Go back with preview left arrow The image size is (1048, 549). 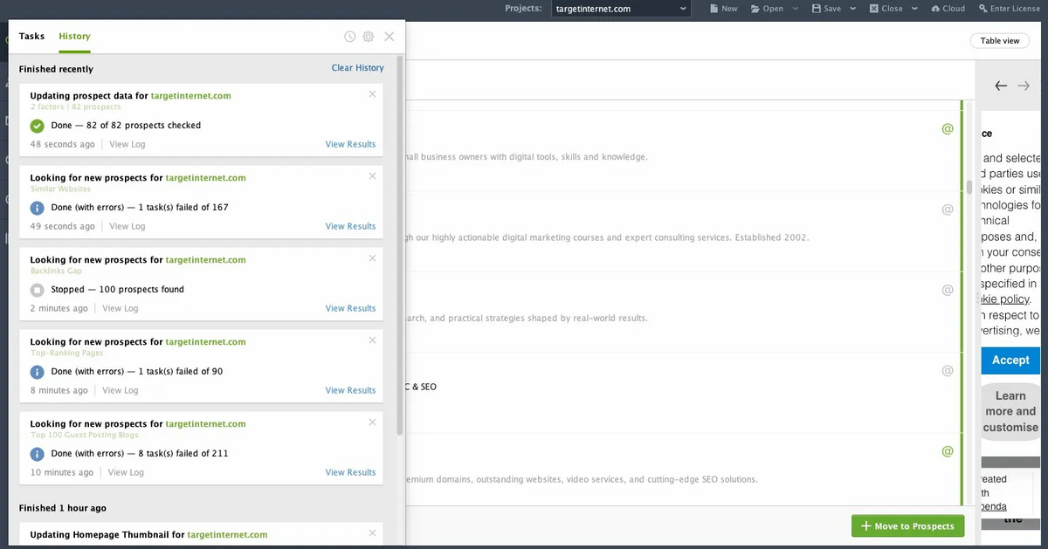pos(1001,86)
